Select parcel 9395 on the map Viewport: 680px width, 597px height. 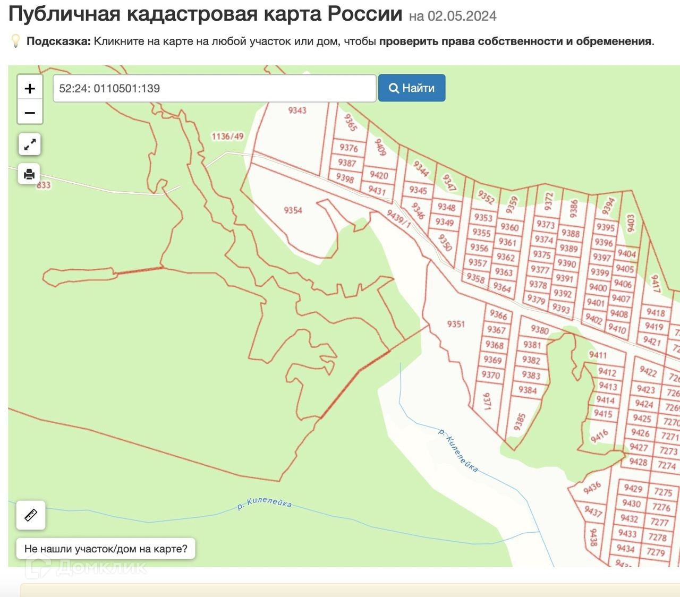(x=605, y=227)
